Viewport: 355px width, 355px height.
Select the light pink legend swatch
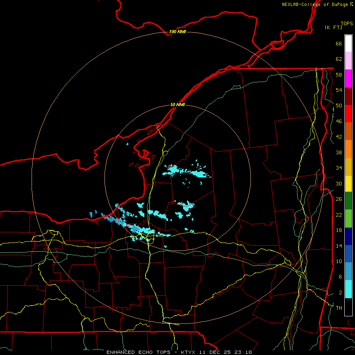coord(348,61)
